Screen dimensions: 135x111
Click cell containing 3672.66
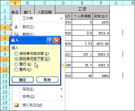coord(101,44)
